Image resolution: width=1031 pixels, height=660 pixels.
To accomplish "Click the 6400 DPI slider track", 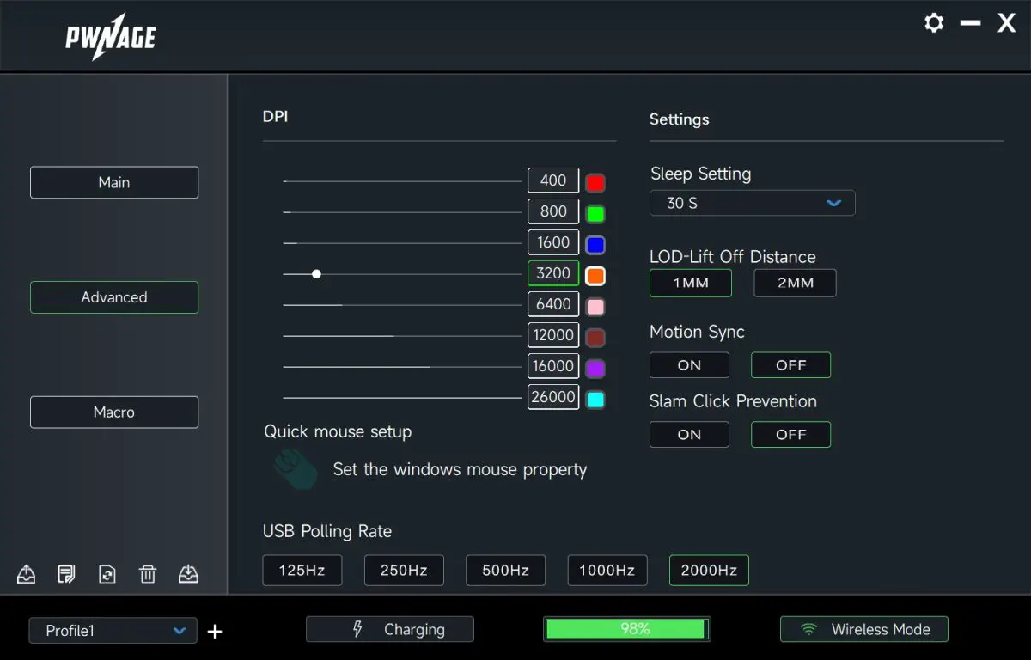I will point(403,305).
